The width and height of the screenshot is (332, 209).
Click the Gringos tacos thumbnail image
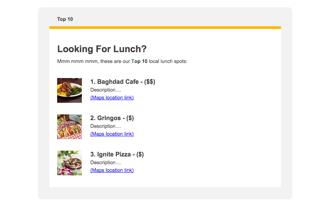point(69,127)
